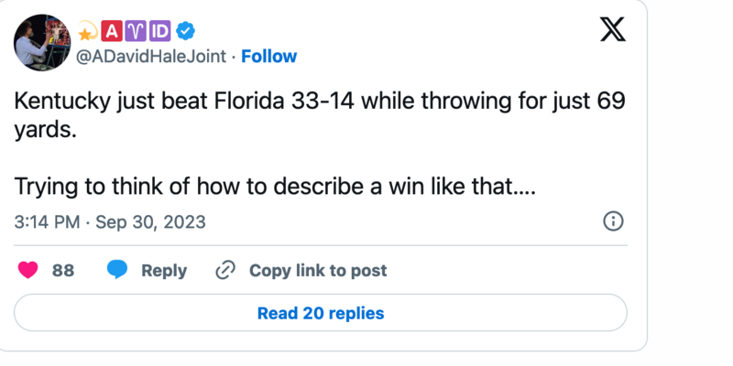733x366 pixels.
Task: Open the X logo link
Action: (612, 30)
